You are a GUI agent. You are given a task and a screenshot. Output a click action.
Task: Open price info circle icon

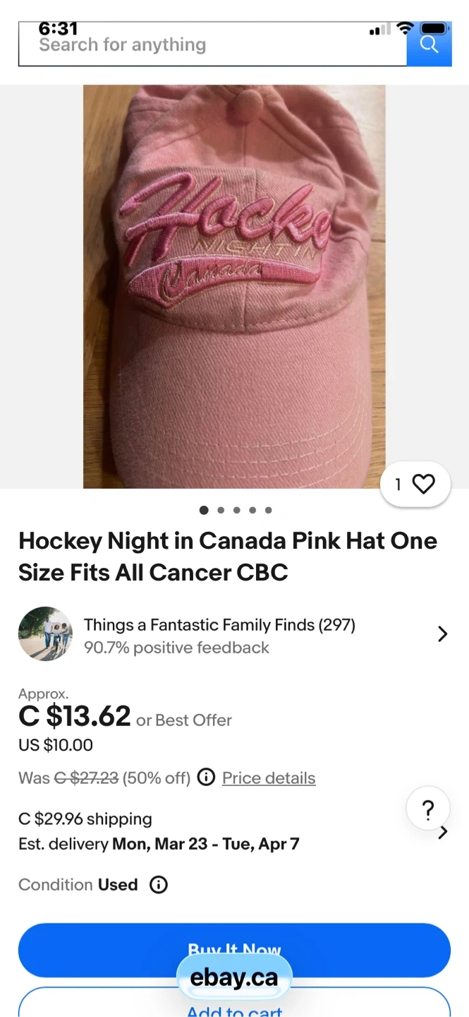tap(206, 778)
